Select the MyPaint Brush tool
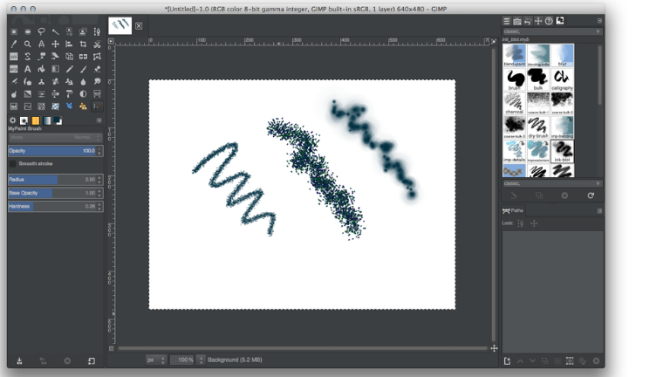This screenshot has width=670, height=377. (97, 106)
